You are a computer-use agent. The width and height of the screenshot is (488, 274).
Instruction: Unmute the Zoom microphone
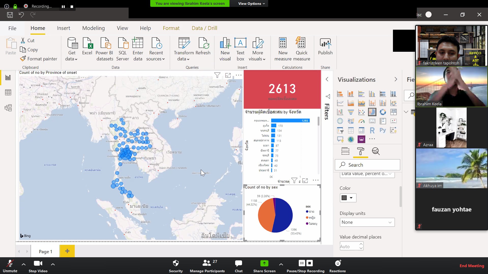pyautogui.click(x=10, y=266)
